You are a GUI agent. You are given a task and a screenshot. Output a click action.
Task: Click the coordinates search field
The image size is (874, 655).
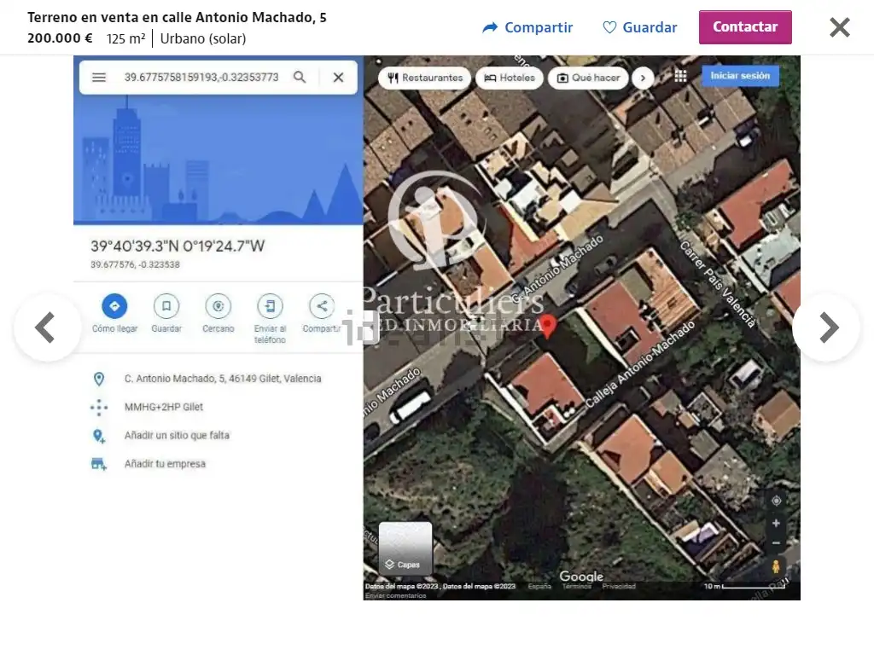pyautogui.click(x=201, y=78)
